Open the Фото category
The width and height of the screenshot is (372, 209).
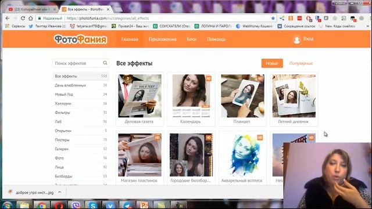[81, 158]
